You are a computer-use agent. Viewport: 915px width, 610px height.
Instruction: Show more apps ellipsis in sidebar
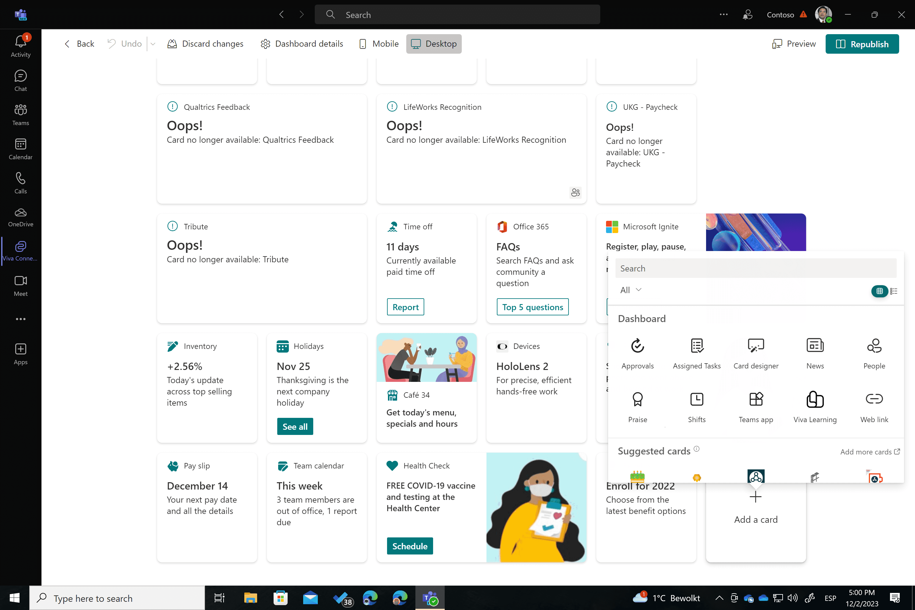tap(21, 319)
